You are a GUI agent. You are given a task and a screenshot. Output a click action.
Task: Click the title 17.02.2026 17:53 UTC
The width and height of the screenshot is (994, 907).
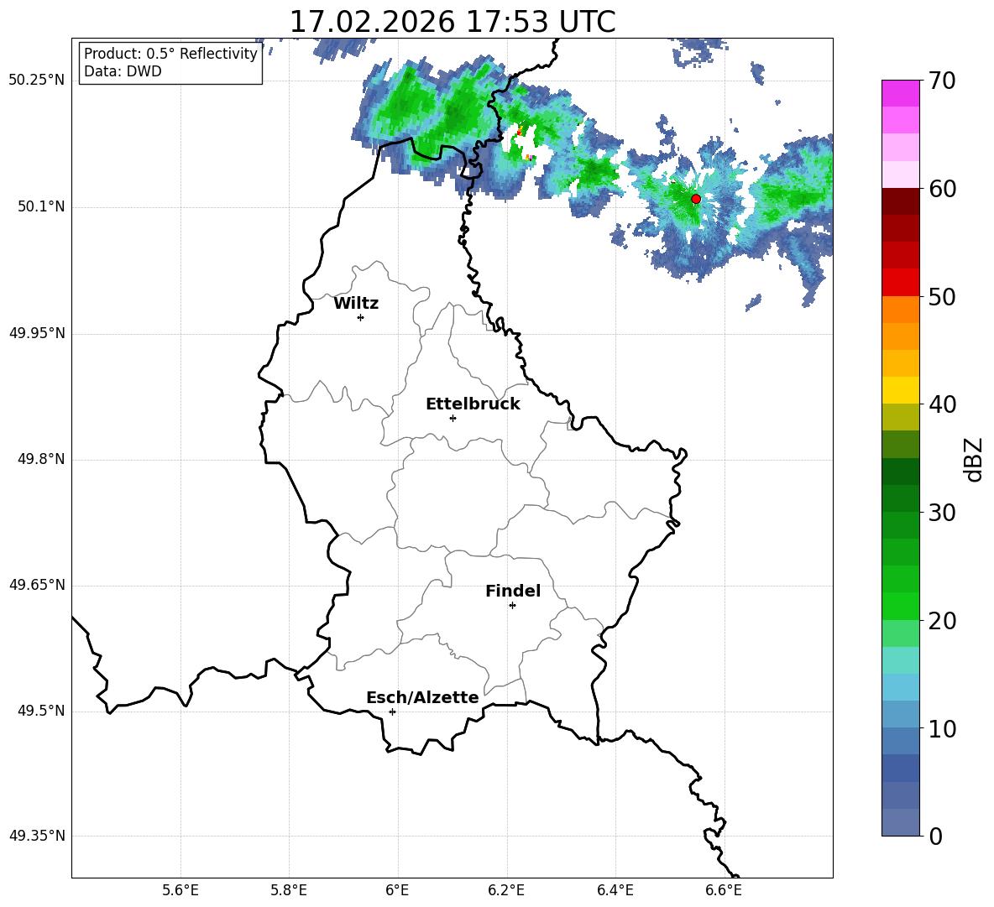tap(453, 22)
